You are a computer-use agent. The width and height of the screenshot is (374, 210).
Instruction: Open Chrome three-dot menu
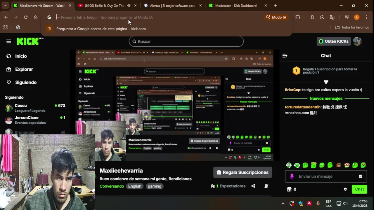point(366,17)
